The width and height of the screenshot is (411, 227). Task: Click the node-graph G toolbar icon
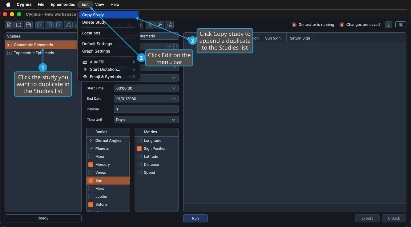[68, 25]
